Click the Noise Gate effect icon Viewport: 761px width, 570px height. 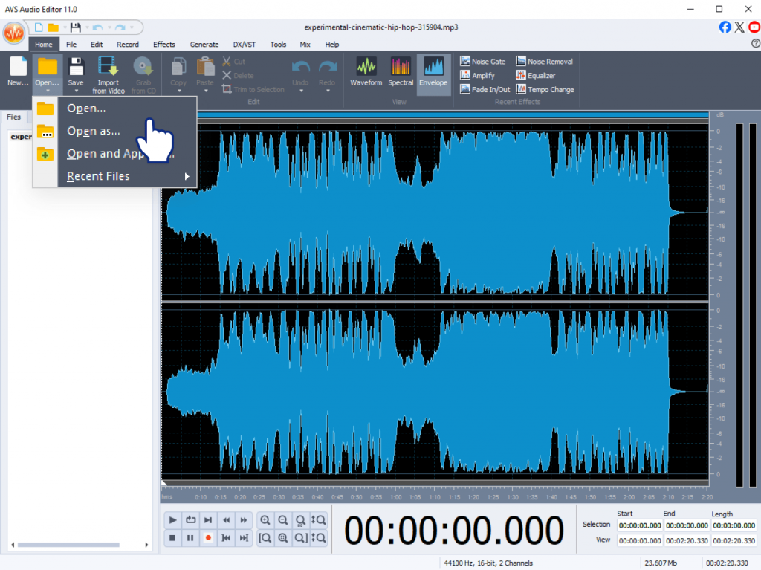(x=465, y=62)
